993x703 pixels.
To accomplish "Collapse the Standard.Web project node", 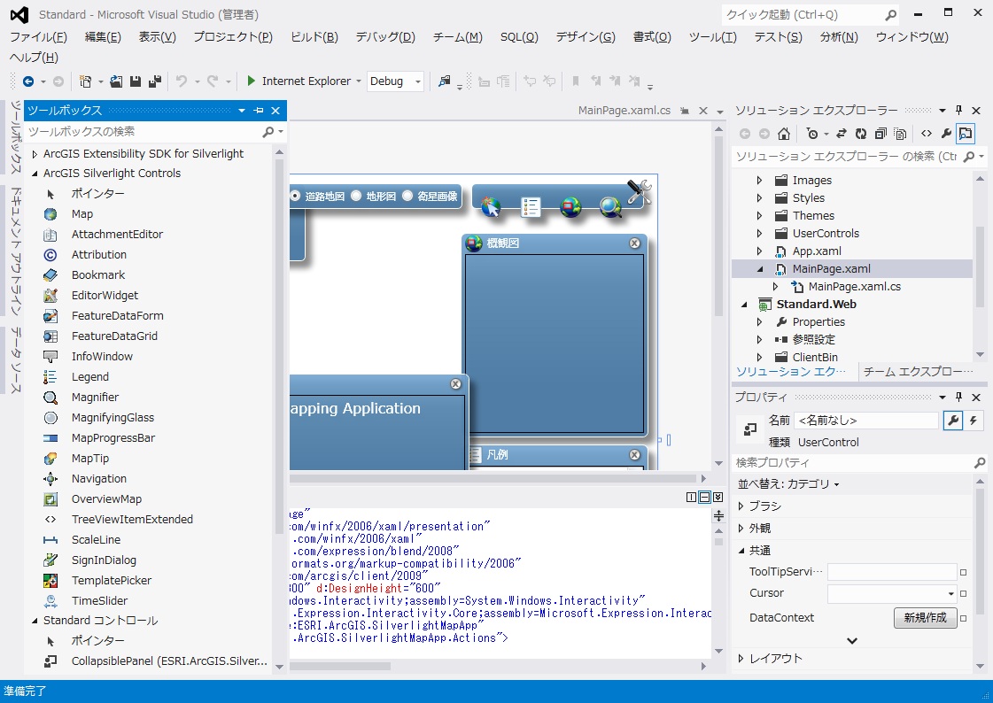I will pyautogui.click(x=744, y=305).
